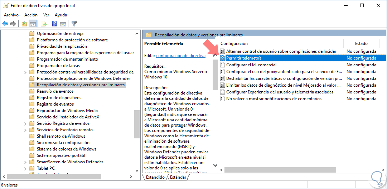Click the folder icon of Registro de eventos
Viewport: 387px width, 189px height.
tap(32, 104)
